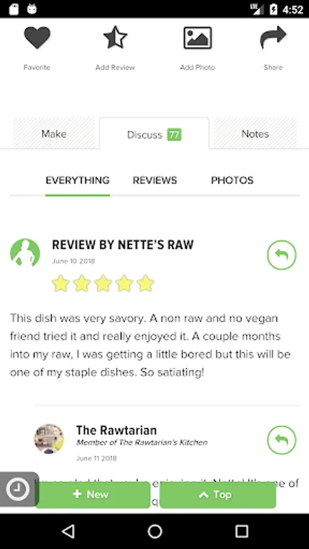Viewport: 309px width, 549px height.
Task: Jump back using the Top button
Action: (218, 495)
